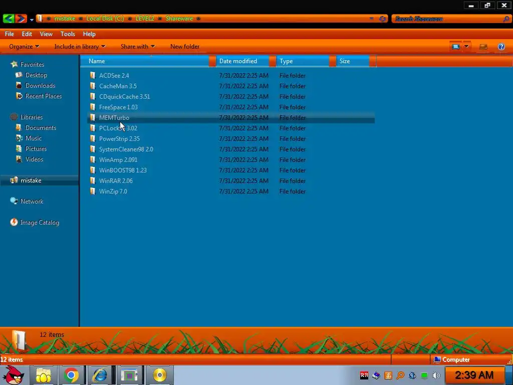513x385 pixels.
Task: Select the PowerStrip 2.35 folder icon
Action: (x=93, y=138)
